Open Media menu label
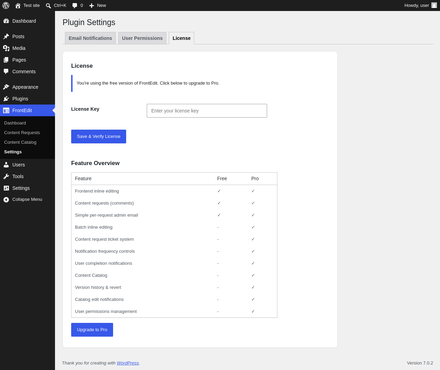 click(x=19, y=48)
